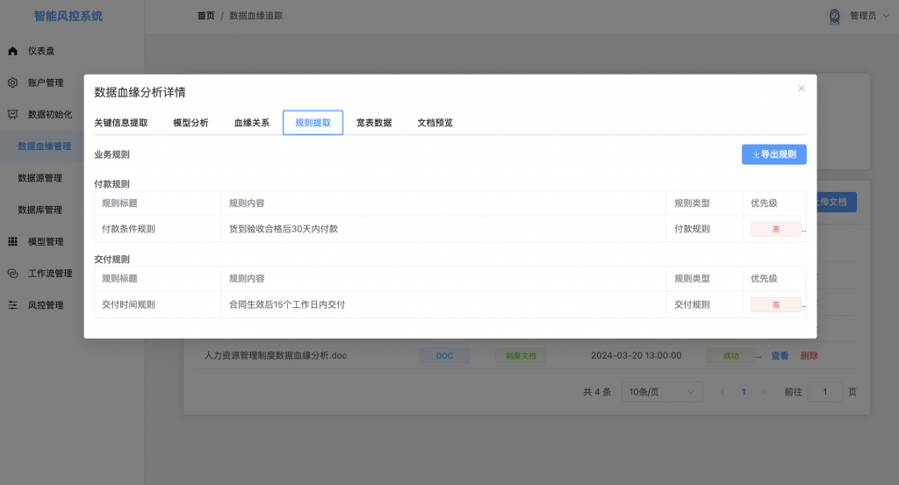Go to the next page arrow

764,392
